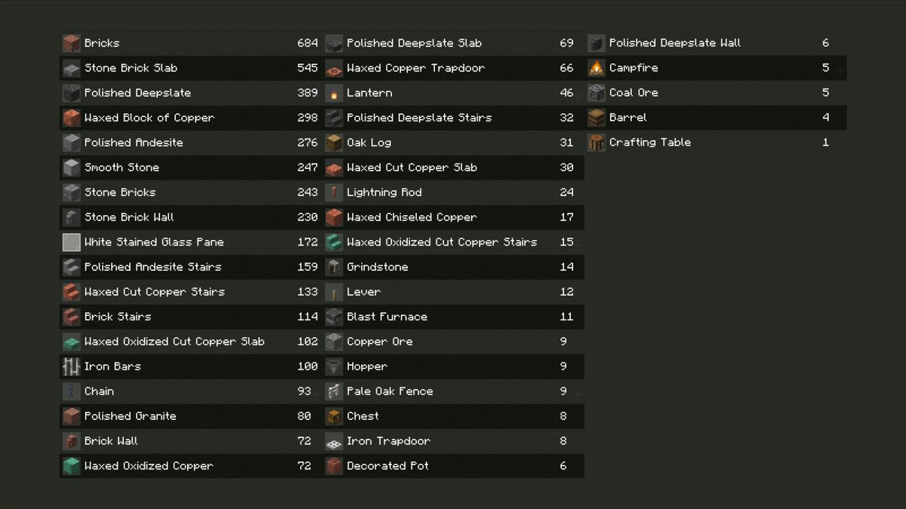Image resolution: width=906 pixels, height=509 pixels.
Task: Select the Oak Log icon
Action: 334,143
